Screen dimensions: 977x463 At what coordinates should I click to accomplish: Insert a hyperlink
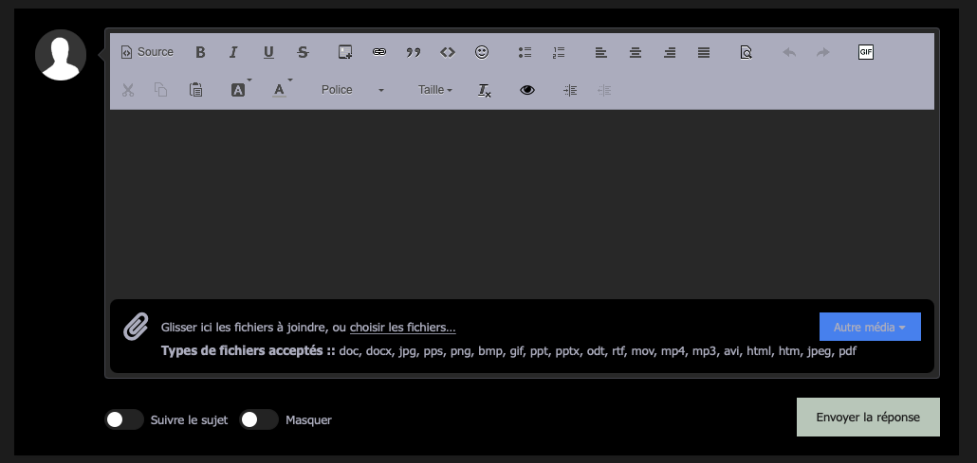pyautogui.click(x=379, y=53)
